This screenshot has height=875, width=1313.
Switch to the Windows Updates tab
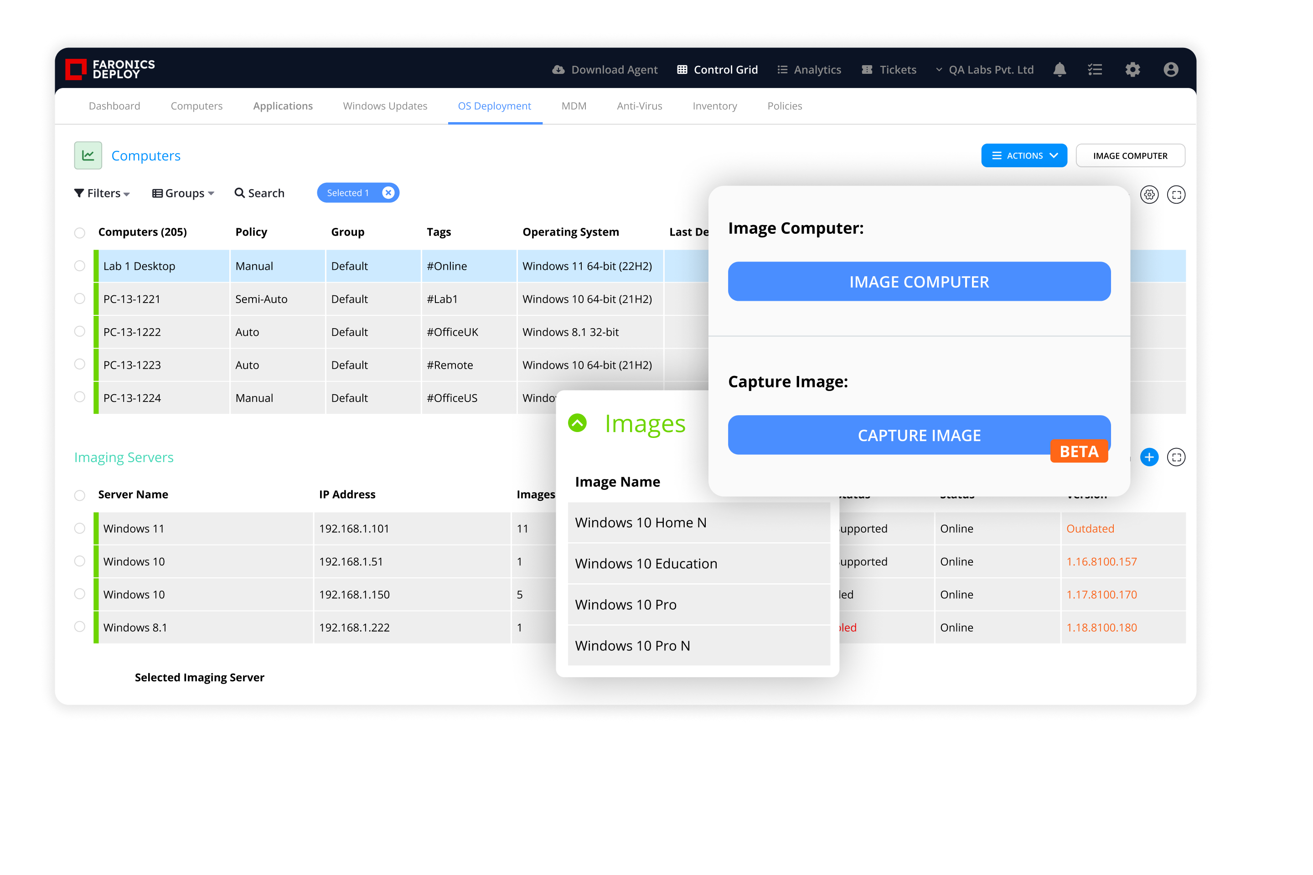(x=385, y=106)
